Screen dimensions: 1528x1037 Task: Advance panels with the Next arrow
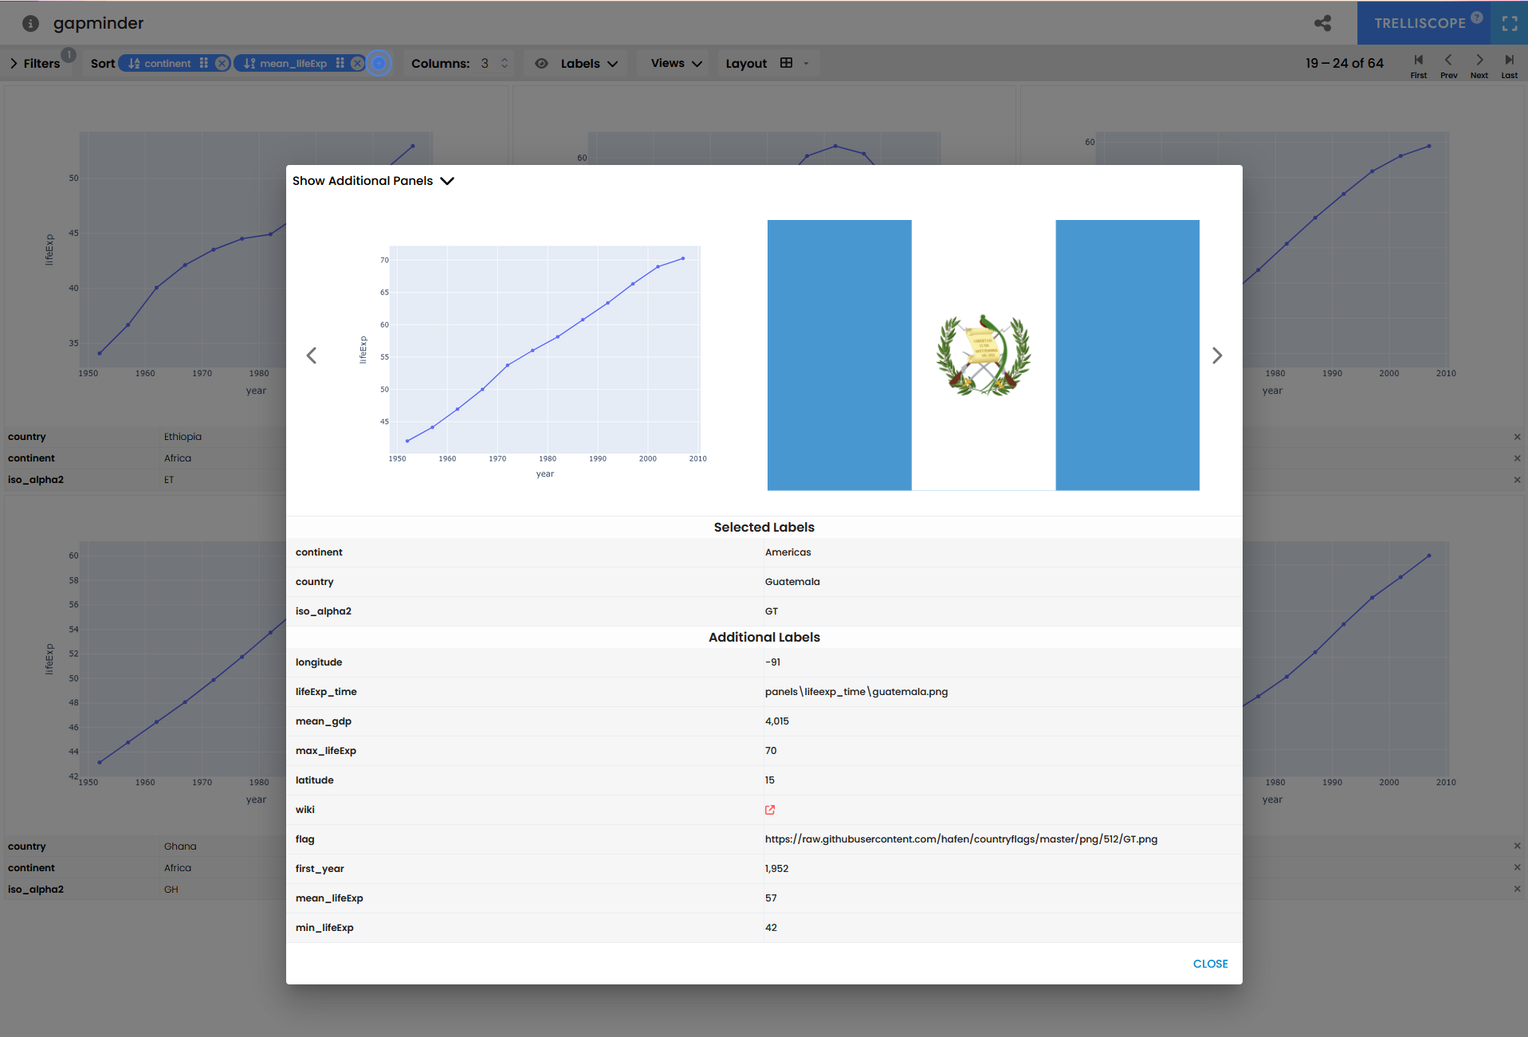1479,64
